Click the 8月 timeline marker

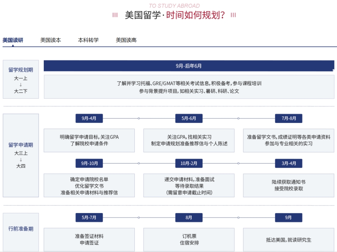pos(189,217)
